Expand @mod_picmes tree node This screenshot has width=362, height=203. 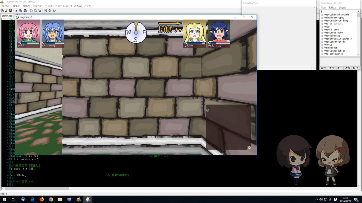[322, 30]
